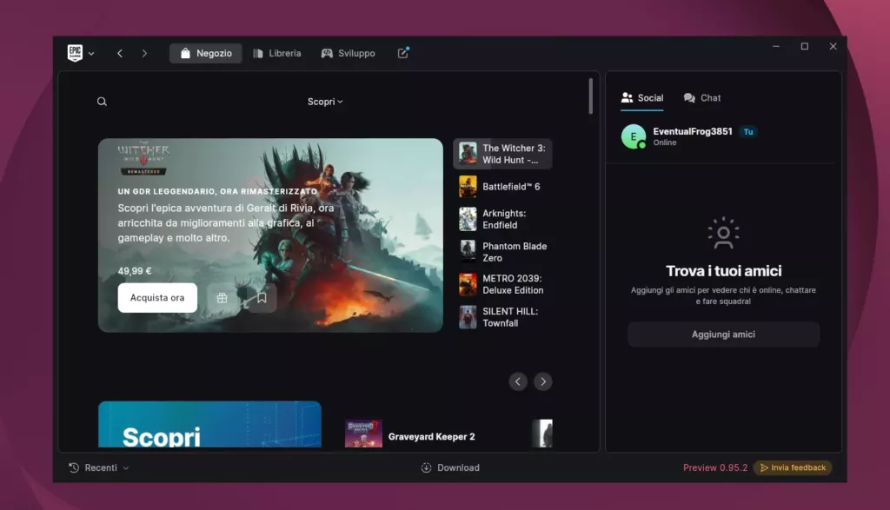Switch to the Social tab
Image resolution: width=890 pixels, height=510 pixels.
tap(642, 98)
